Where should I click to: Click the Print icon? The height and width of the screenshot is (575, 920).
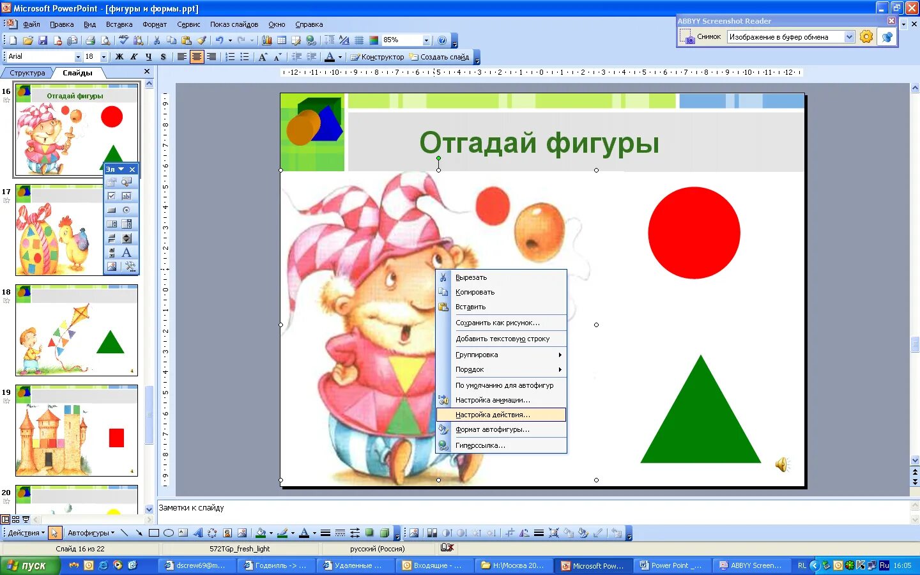point(91,40)
